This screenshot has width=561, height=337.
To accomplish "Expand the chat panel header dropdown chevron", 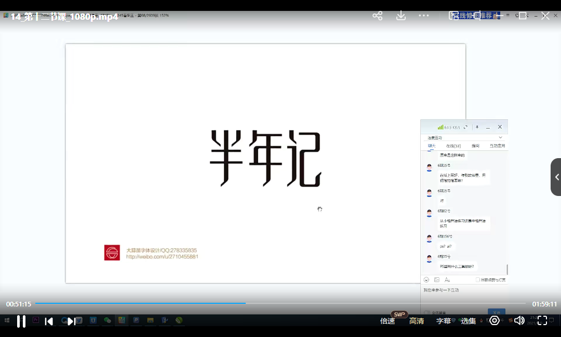I will pyautogui.click(x=501, y=137).
